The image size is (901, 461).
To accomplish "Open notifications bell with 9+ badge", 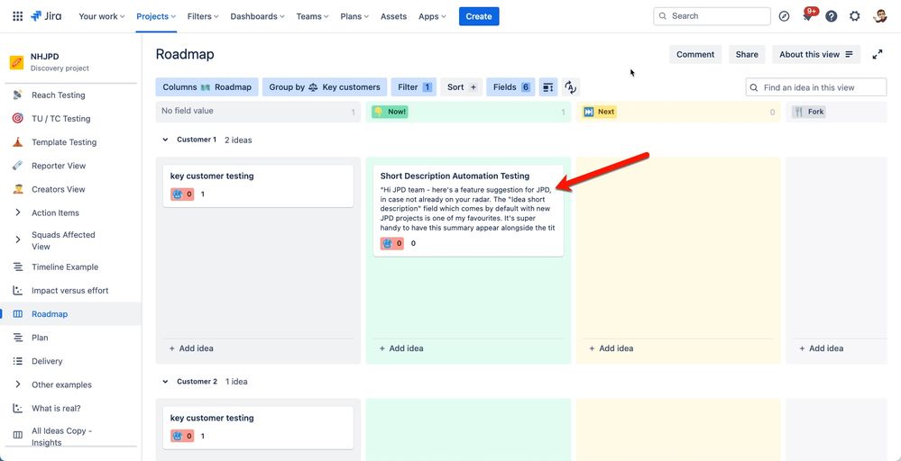I will click(x=808, y=15).
